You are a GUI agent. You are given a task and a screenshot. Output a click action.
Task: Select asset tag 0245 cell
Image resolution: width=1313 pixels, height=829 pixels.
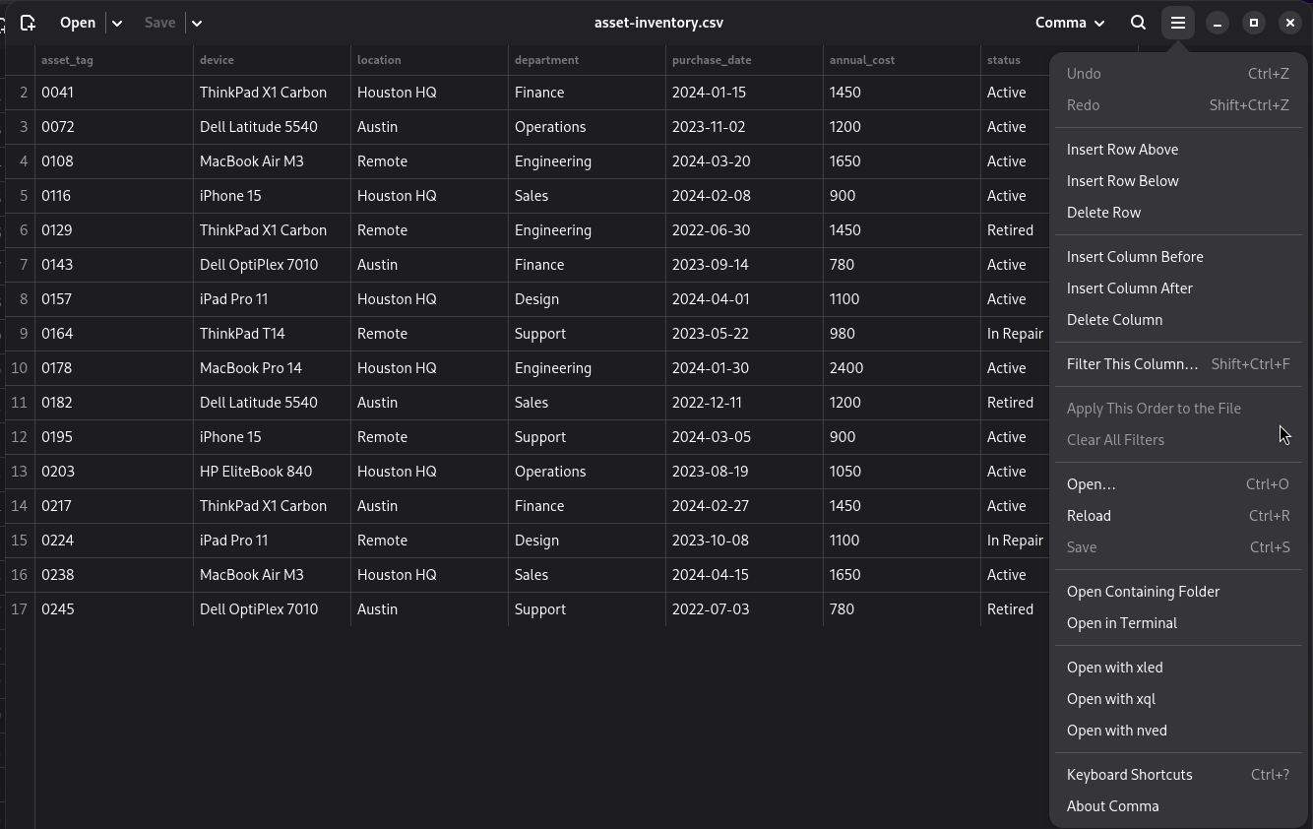tap(114, 609)
